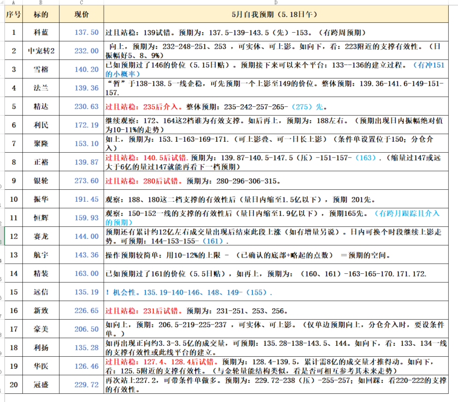
Task: Select the cell 雪榕
Action: click(41, 69)
